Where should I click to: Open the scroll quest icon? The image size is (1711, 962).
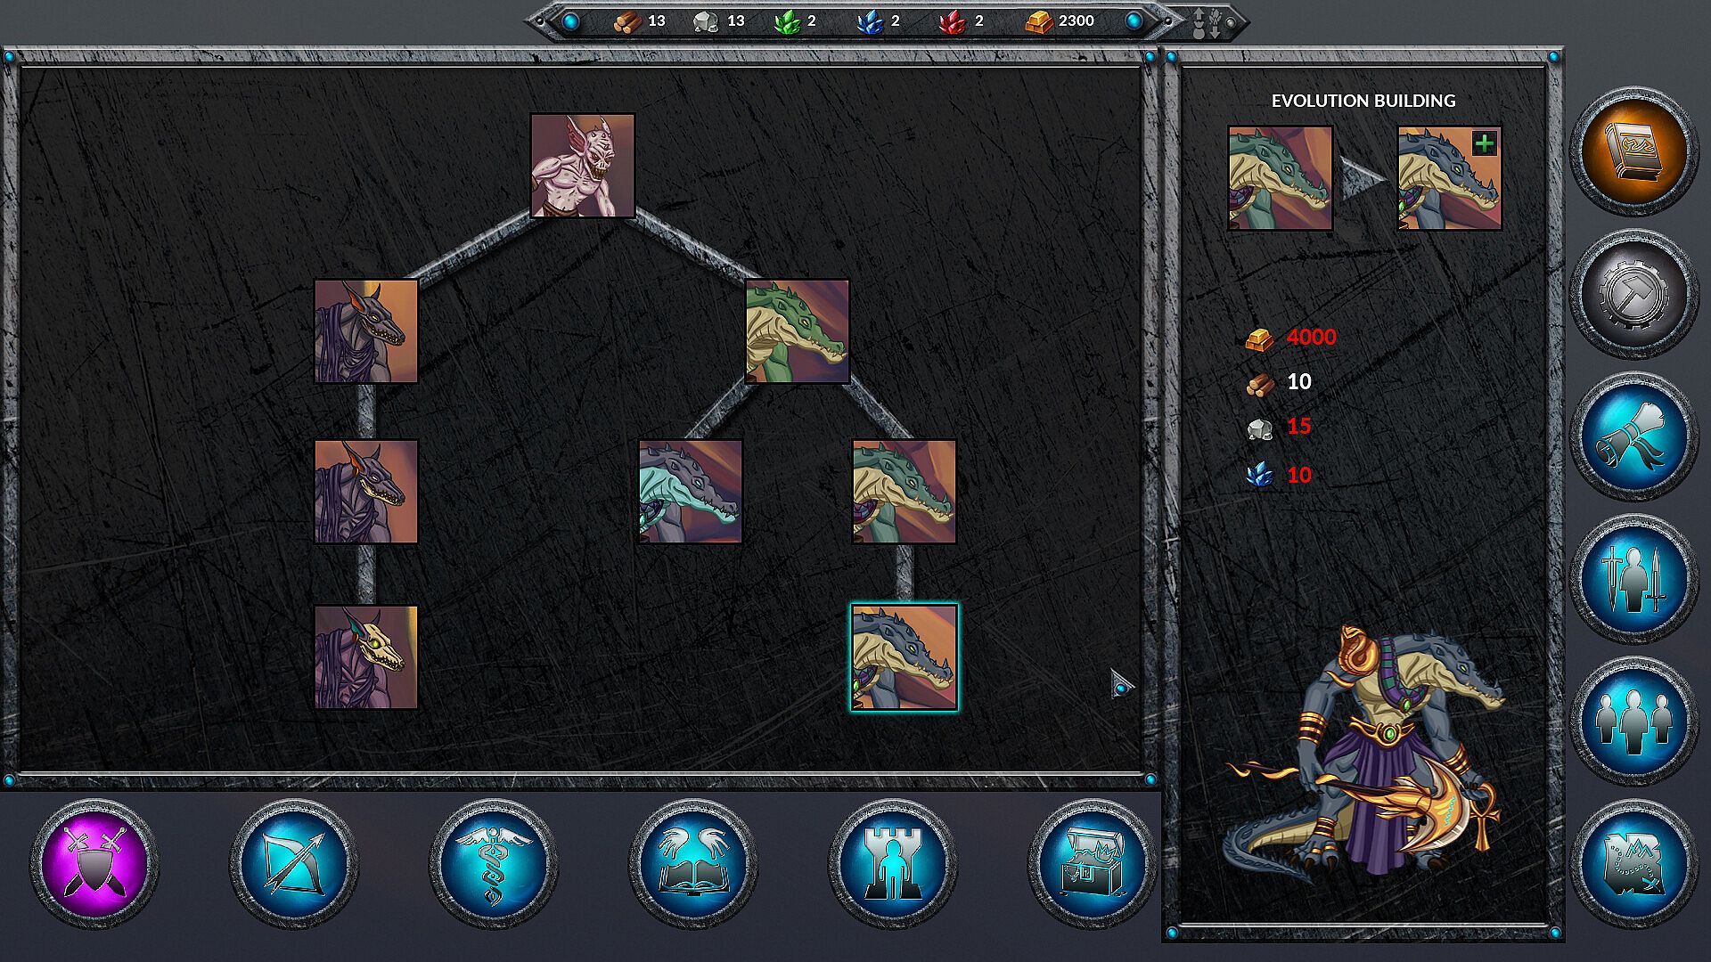tap(1633, 436)
